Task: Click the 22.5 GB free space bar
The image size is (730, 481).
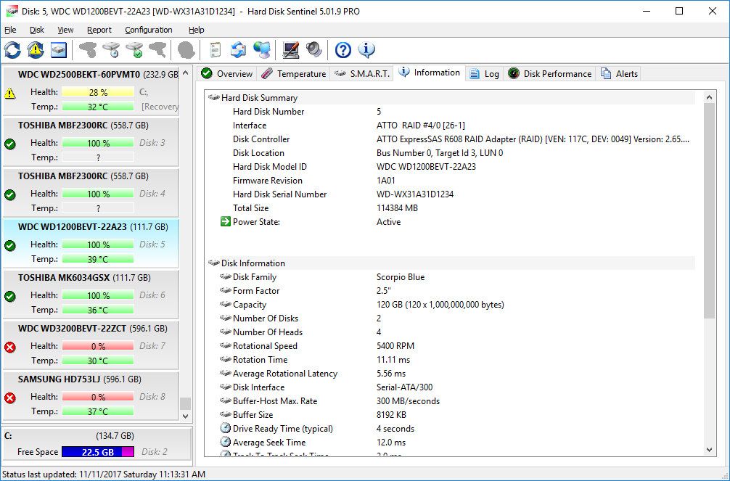Action: (98, 452)
